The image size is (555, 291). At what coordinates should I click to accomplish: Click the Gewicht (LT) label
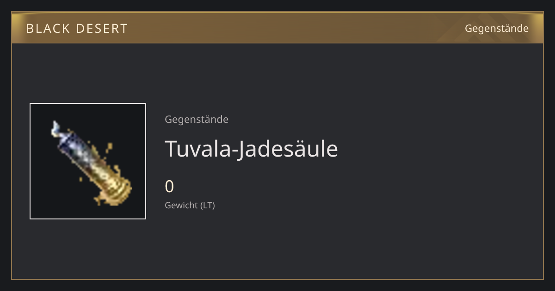click(190, 205)
